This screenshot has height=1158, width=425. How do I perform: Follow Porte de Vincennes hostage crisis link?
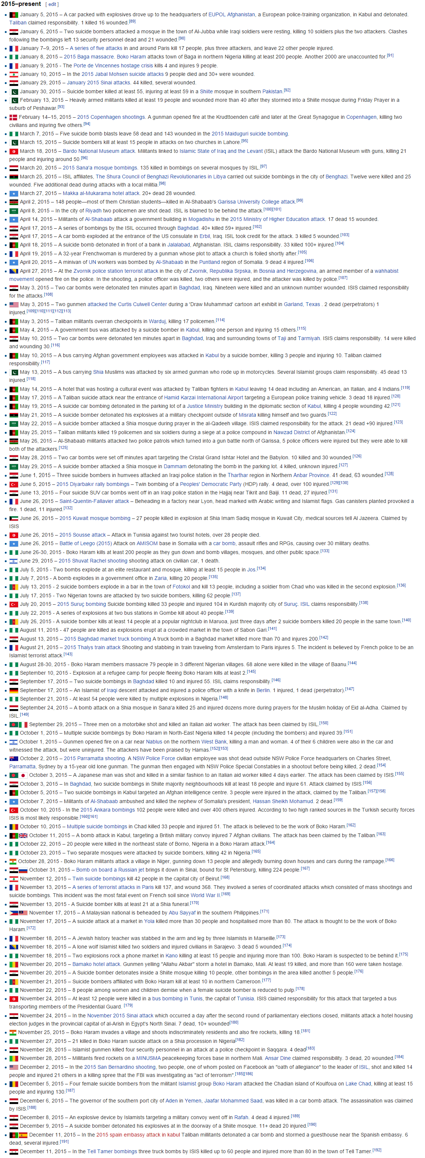coord(113,66)
